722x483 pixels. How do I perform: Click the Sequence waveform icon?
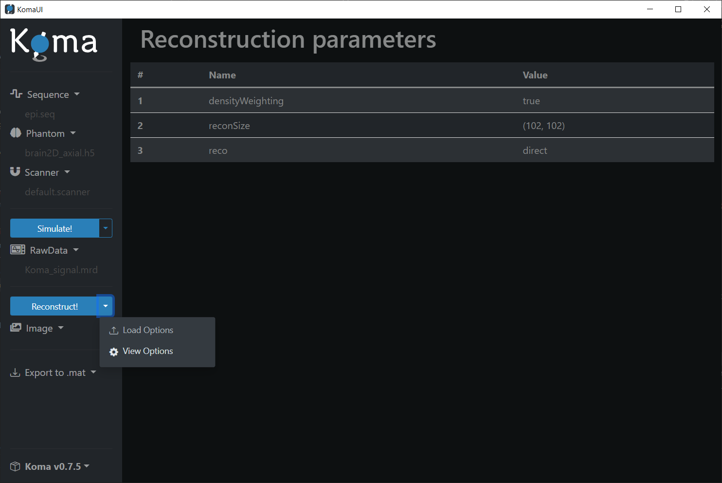[x=16, y=93]
